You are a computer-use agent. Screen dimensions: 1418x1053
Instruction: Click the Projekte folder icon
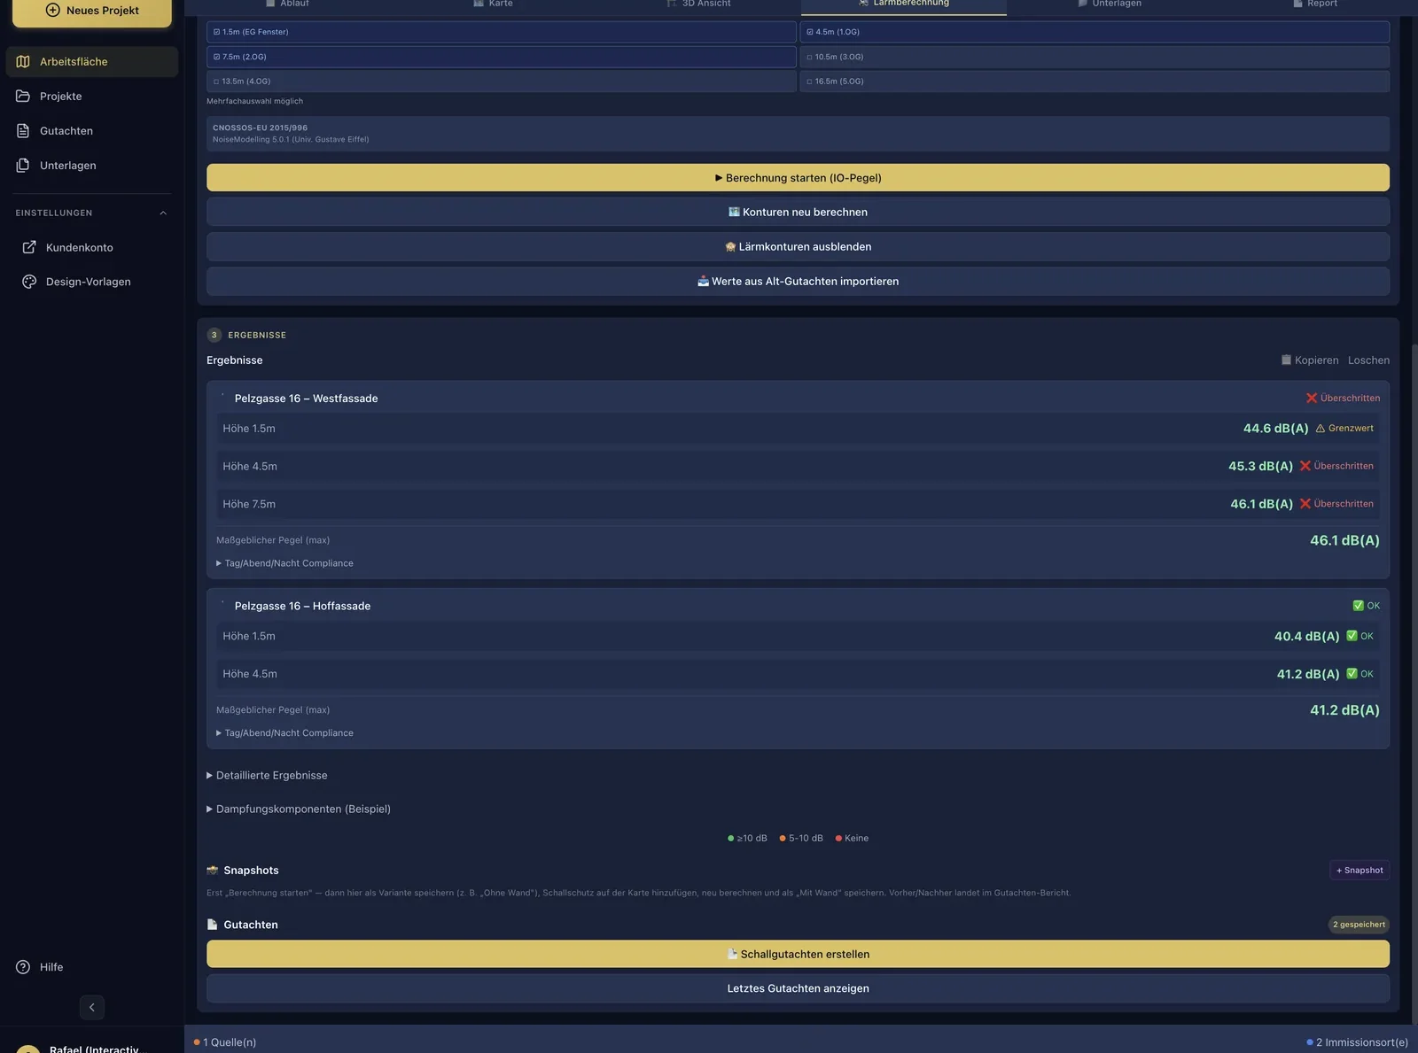point(23,96)
